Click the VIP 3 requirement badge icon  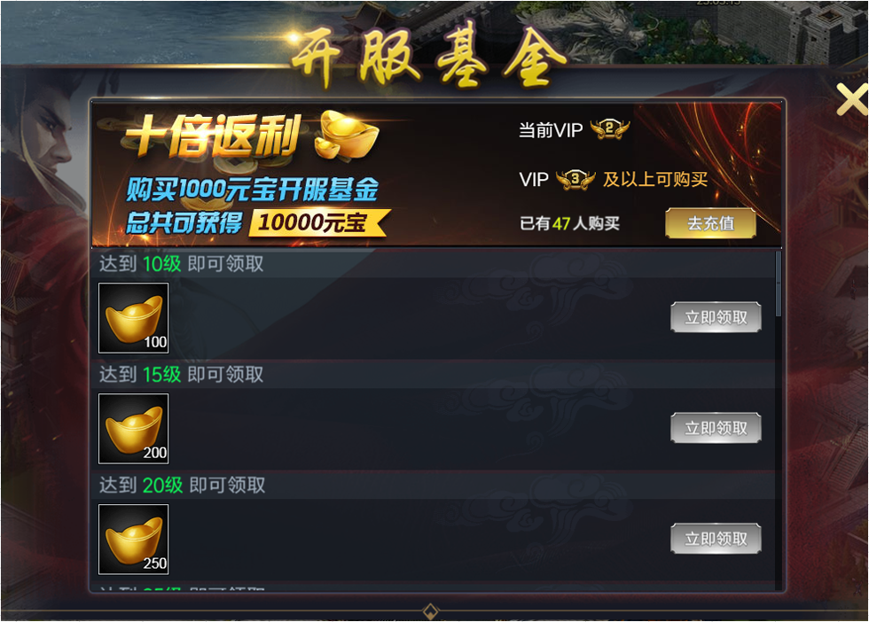point(575,180)
